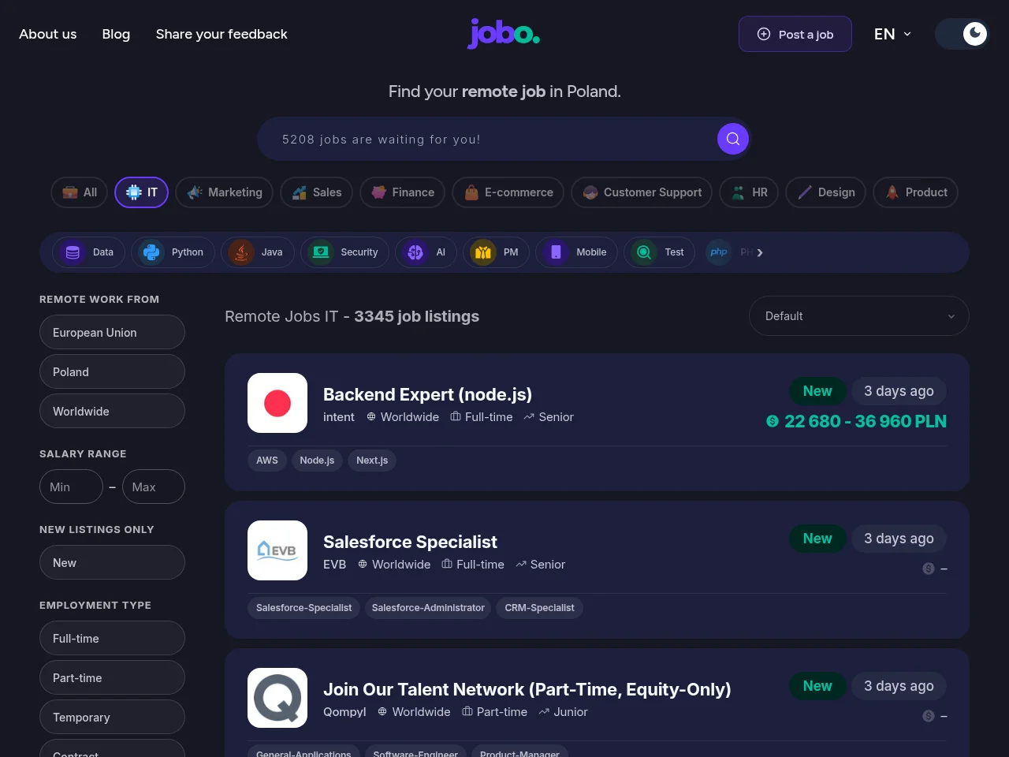Enable the New listings only filter

112,563
